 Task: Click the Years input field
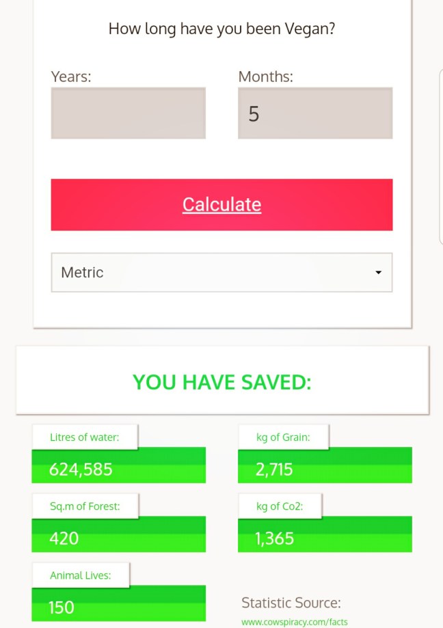coord(128,113)
